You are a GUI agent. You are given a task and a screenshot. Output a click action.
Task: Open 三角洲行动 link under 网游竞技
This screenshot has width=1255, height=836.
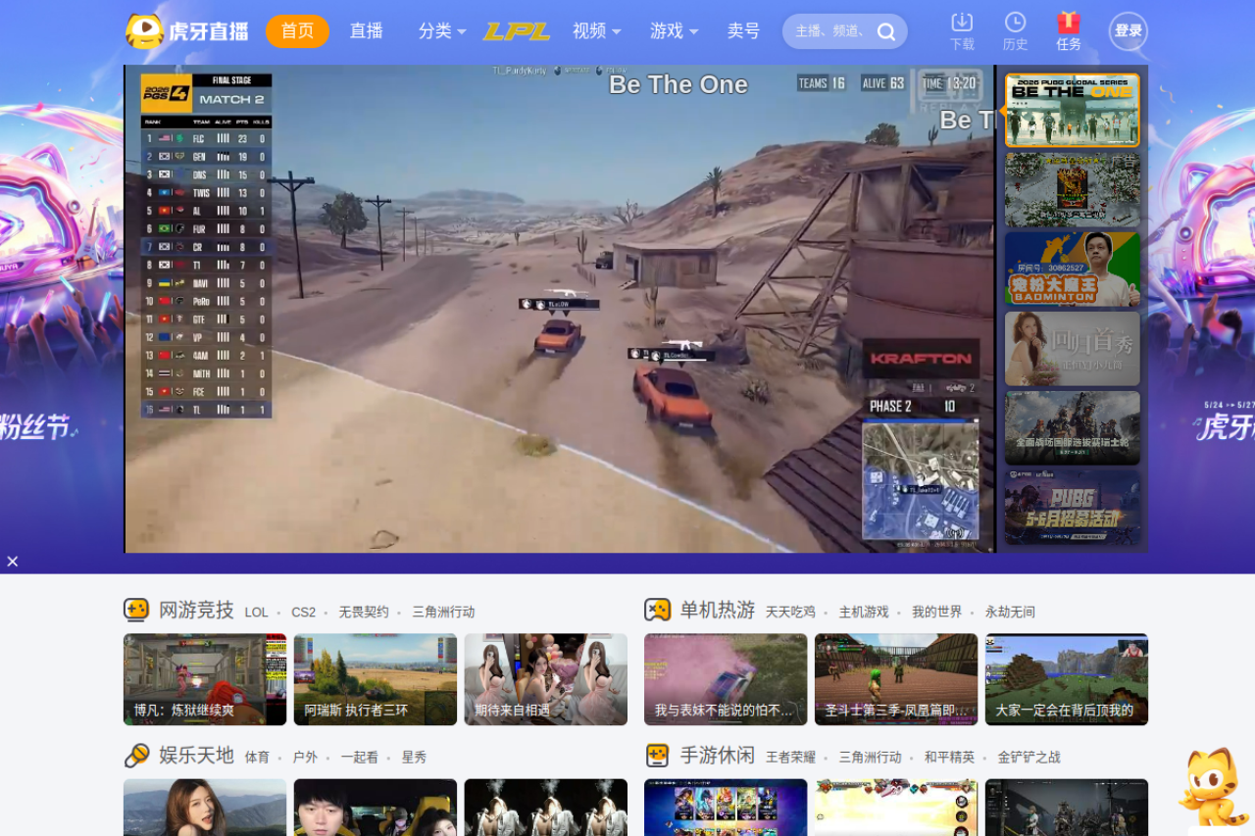point(443,613)
